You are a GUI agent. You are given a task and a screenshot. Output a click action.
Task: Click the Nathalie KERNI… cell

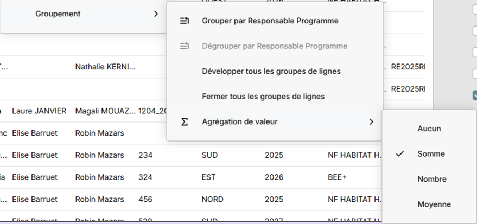tap(105, 67)
